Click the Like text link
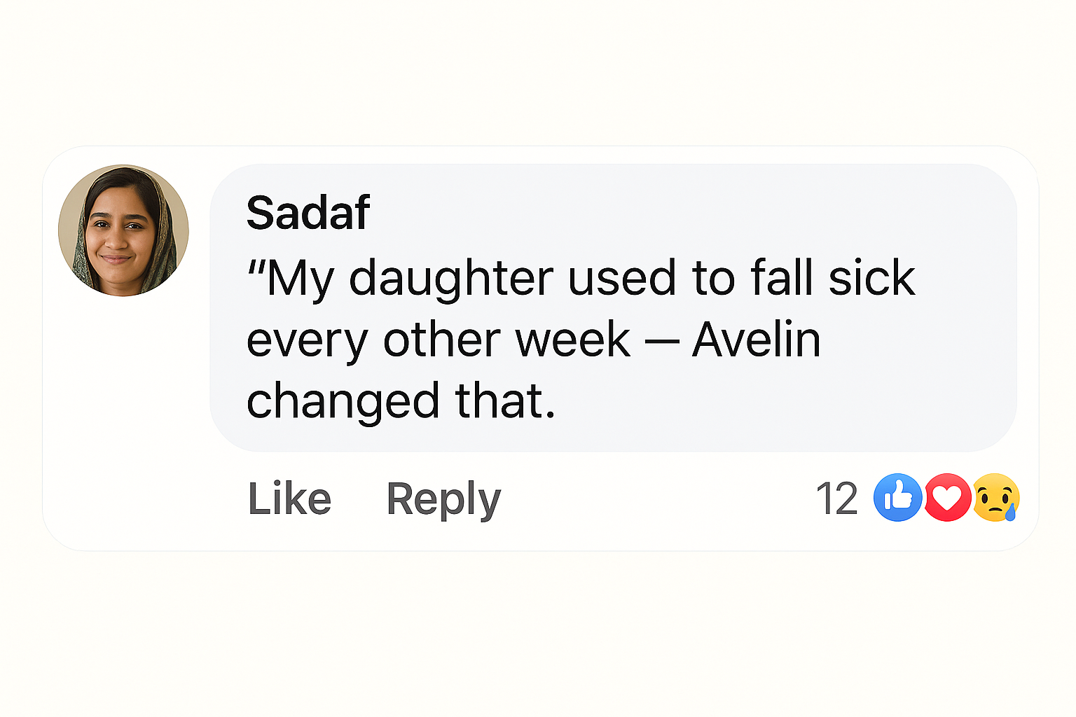 tap(289, 498)
